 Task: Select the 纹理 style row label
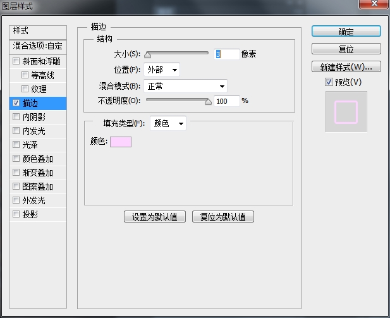[39, 89]
